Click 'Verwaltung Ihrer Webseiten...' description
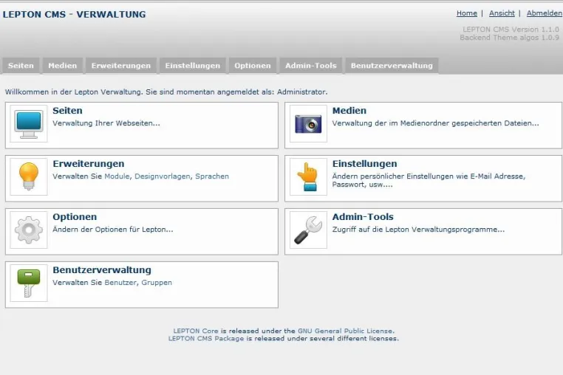Viewport: 563px width, 375px height. (x=106, y=123)
